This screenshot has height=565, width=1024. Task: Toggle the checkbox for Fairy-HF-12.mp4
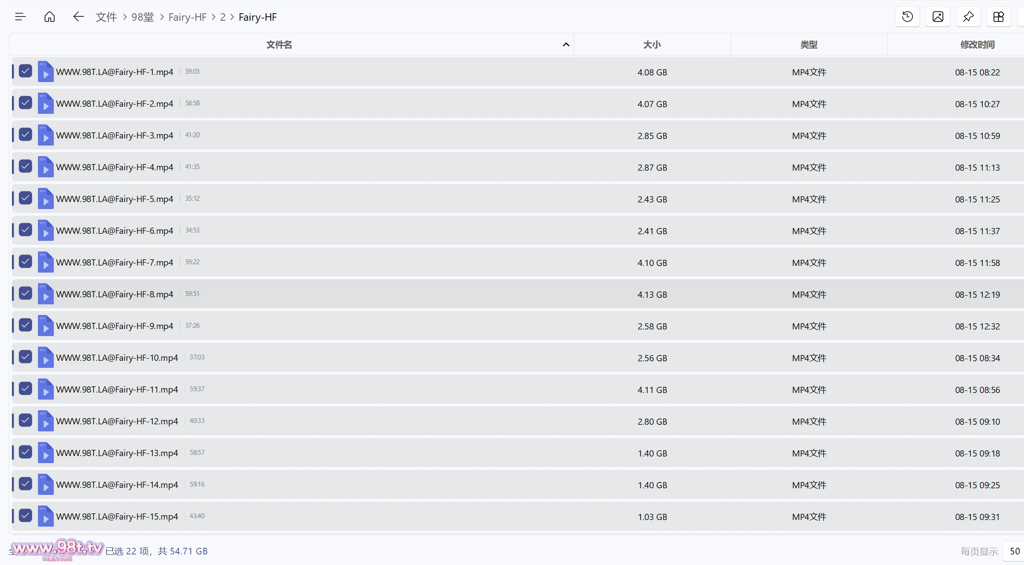pyautogui.click(x=26, y=420)
